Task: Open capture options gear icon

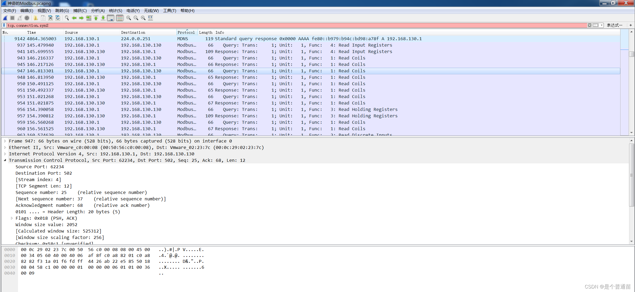Action: (27, 18)
